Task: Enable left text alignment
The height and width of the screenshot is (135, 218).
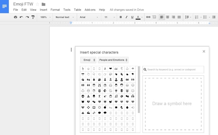Action: [162, 17]
